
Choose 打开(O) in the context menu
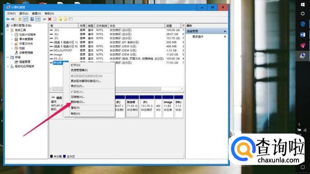(89, 65)
